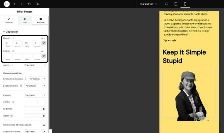Image resolution: width=224 pixels, height=133 pixels.
Task: Add a new element with plus icon
Action: (14, 4)
